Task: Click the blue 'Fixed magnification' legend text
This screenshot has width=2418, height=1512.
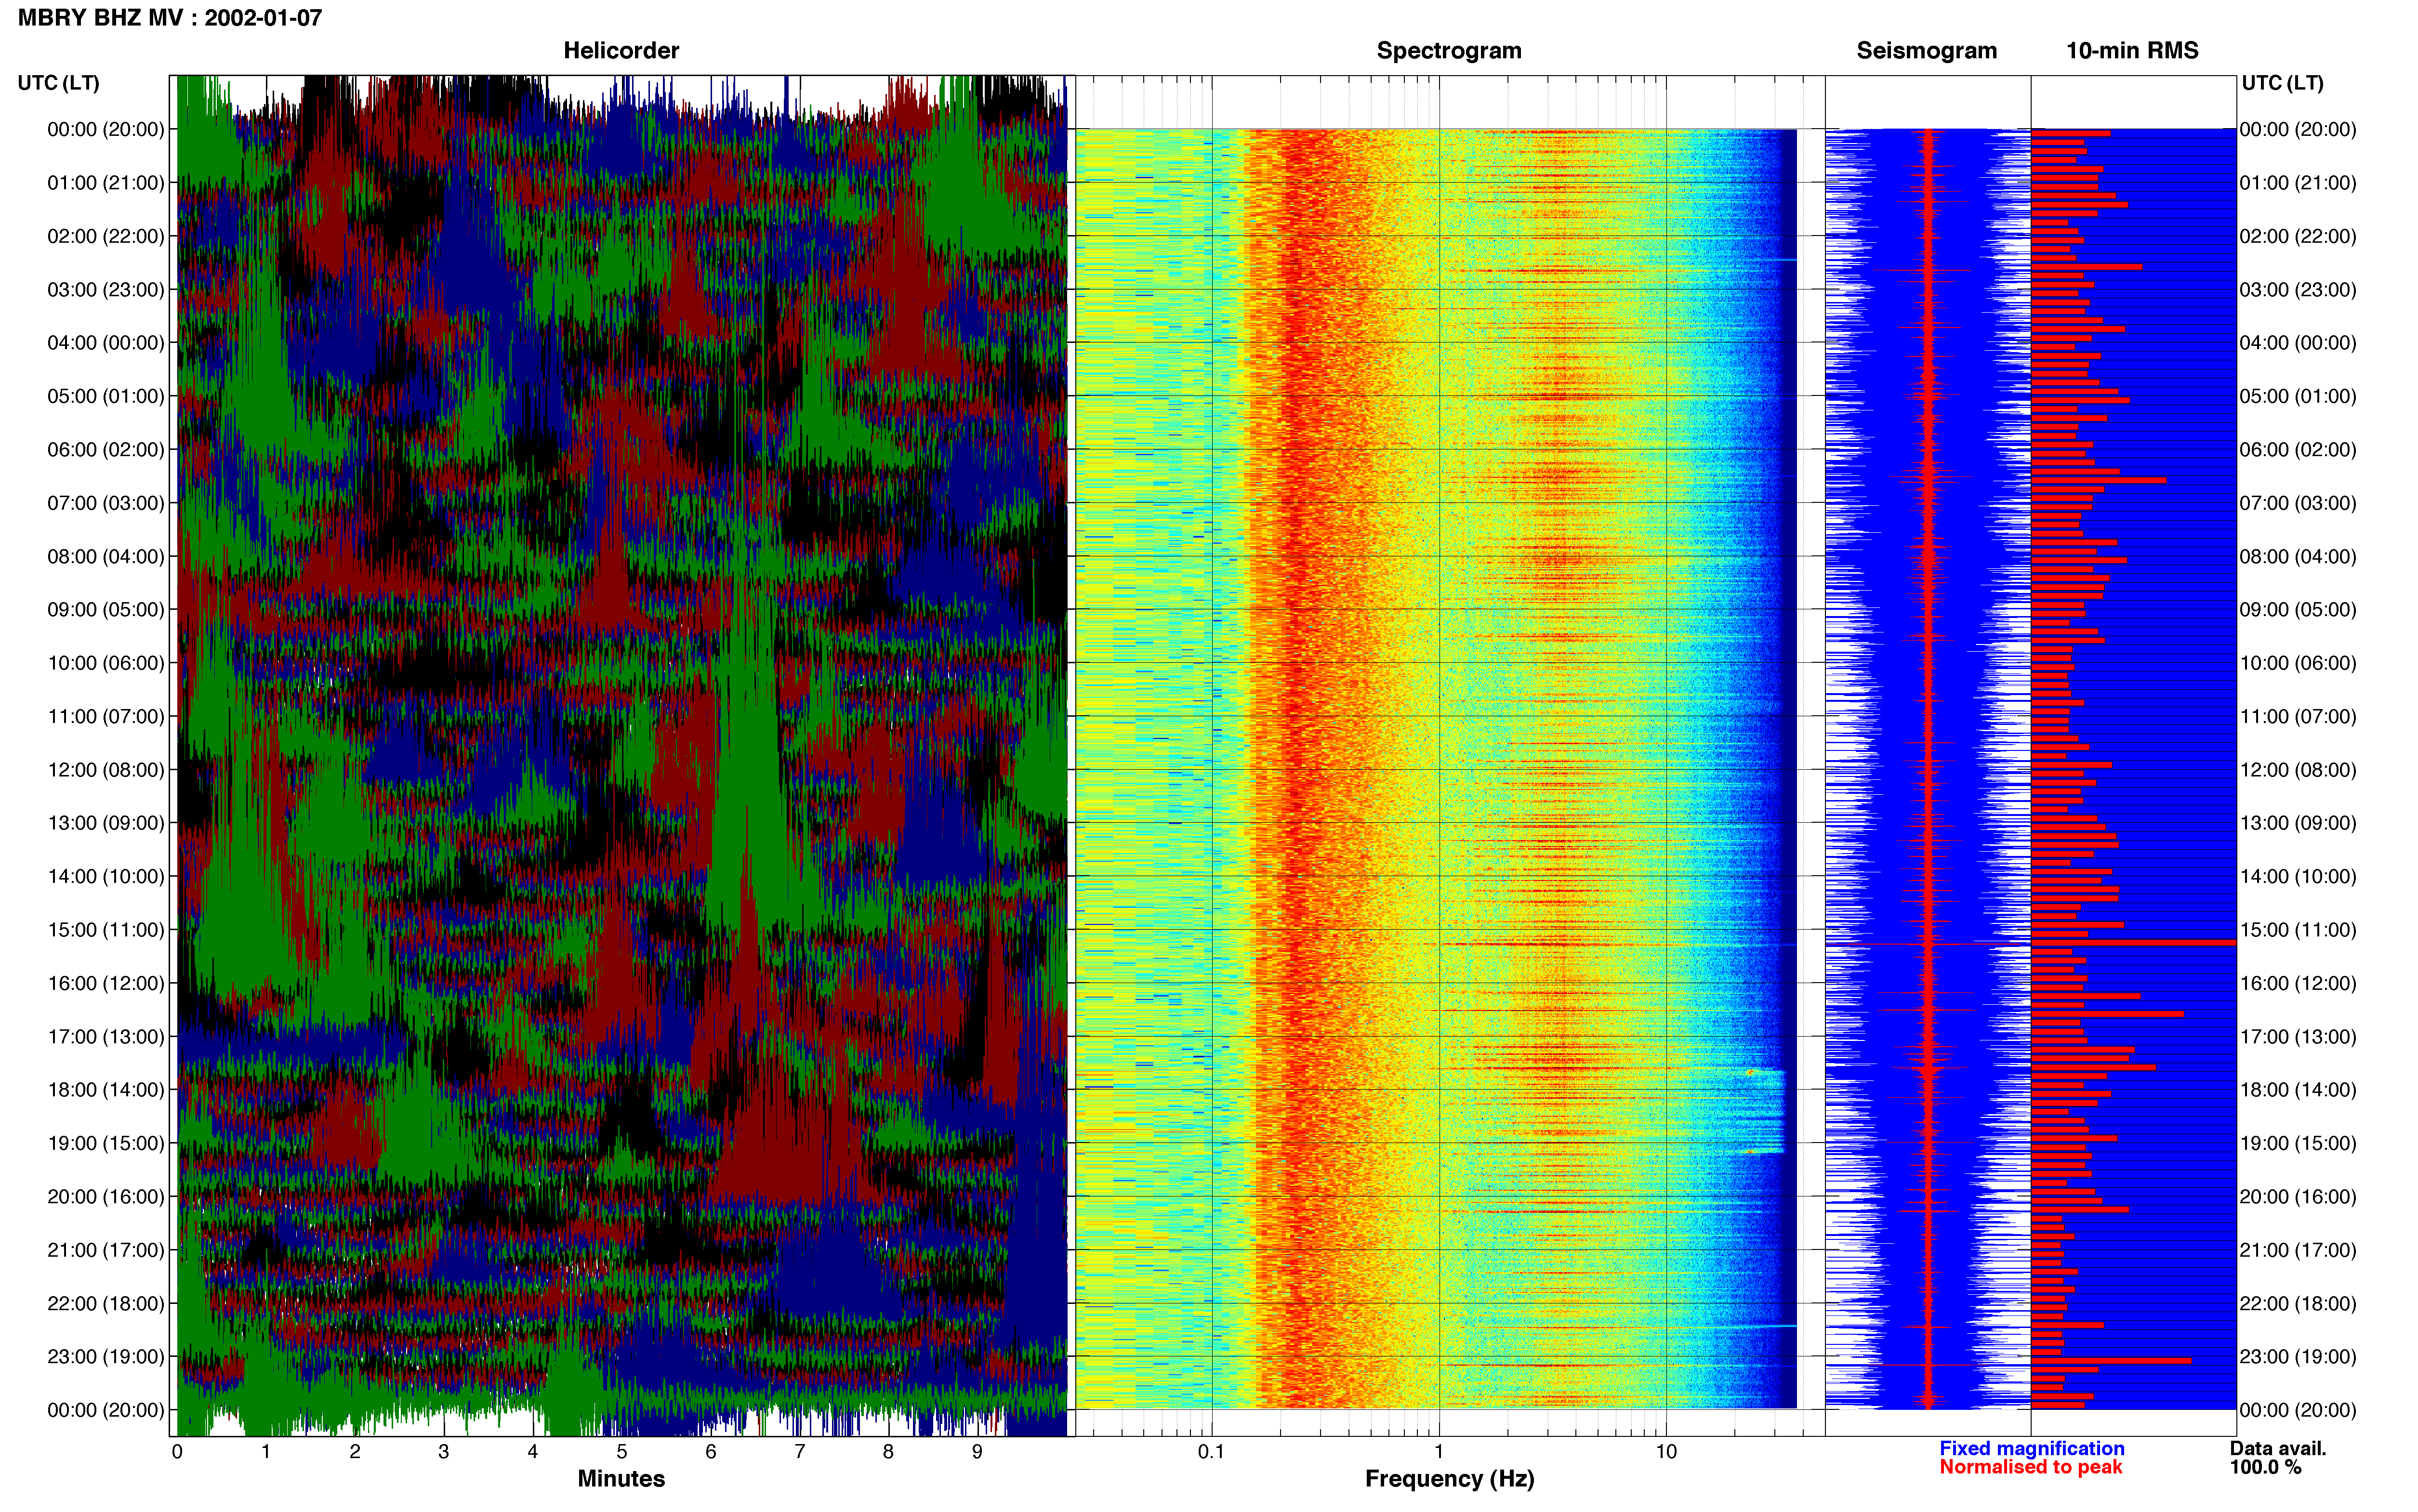Action: [x=2031, y=1448]
